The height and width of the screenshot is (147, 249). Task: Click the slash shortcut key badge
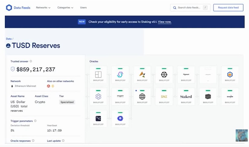pyautogui.click(x=205, y=8)
